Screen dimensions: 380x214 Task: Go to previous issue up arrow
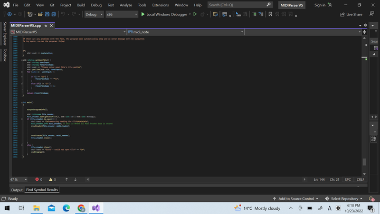point(67,180)
